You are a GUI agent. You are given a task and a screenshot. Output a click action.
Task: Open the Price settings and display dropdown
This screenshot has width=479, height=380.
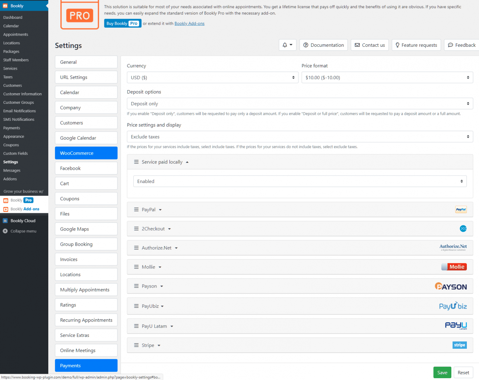(x=300, y=137)
